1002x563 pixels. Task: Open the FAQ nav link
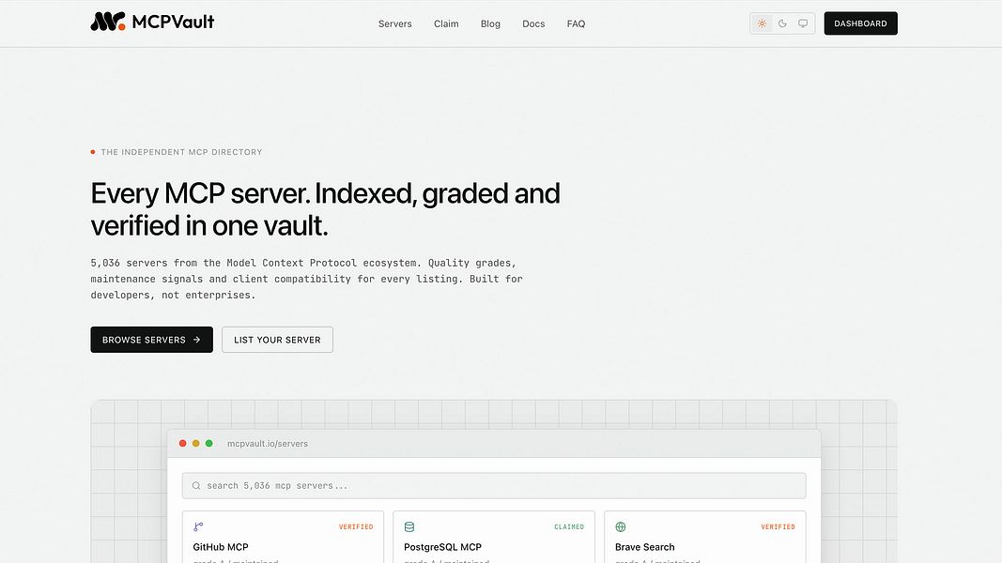[x=576, y=23]
